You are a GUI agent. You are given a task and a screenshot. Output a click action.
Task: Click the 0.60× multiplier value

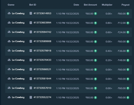point(109,32)
